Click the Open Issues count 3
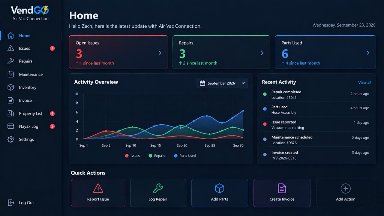384x216 pixels. point(79,54)
